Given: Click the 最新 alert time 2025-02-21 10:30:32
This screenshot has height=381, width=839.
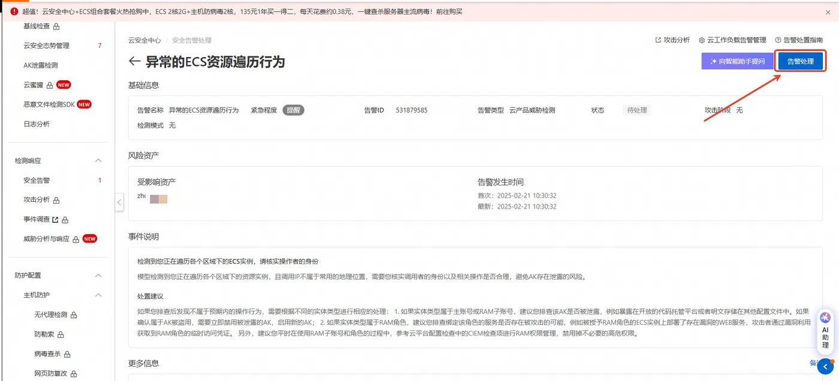Looking at the screenshot, I should coord(527,206).
